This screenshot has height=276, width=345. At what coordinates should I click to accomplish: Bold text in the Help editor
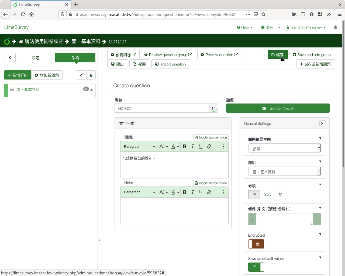184,192
